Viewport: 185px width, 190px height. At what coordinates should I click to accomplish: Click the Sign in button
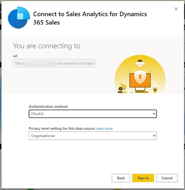tap(143, 178)
